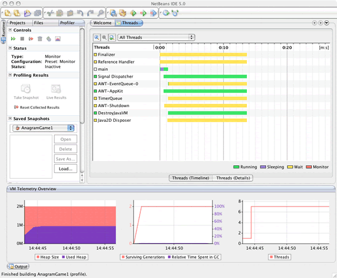Click the Output button at bottom left
This screenshot has width=337, height=278.
[18, 266]
